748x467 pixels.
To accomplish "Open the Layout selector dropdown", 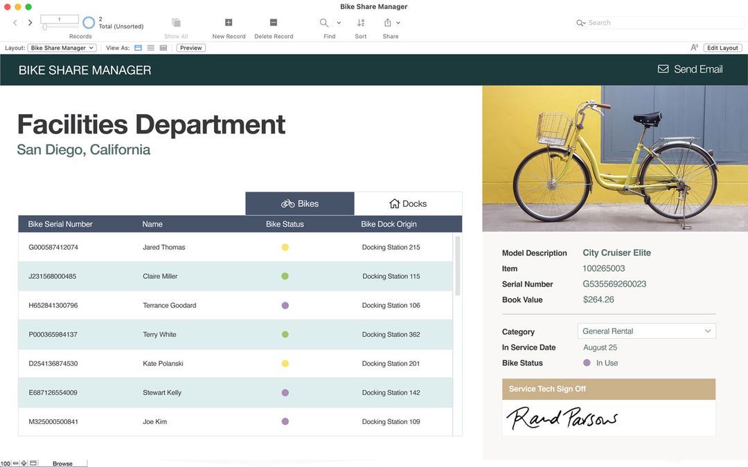I will click(x=62, y=48).
